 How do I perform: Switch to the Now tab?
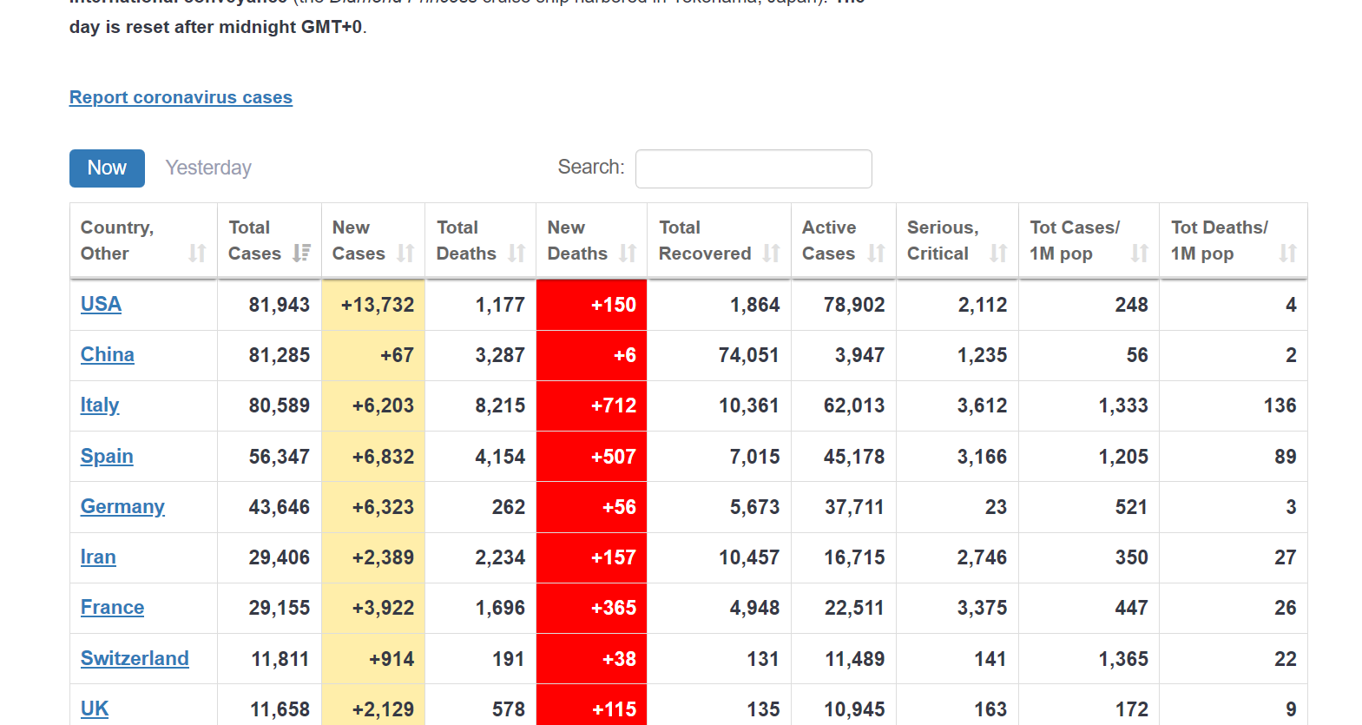(107, 168)
